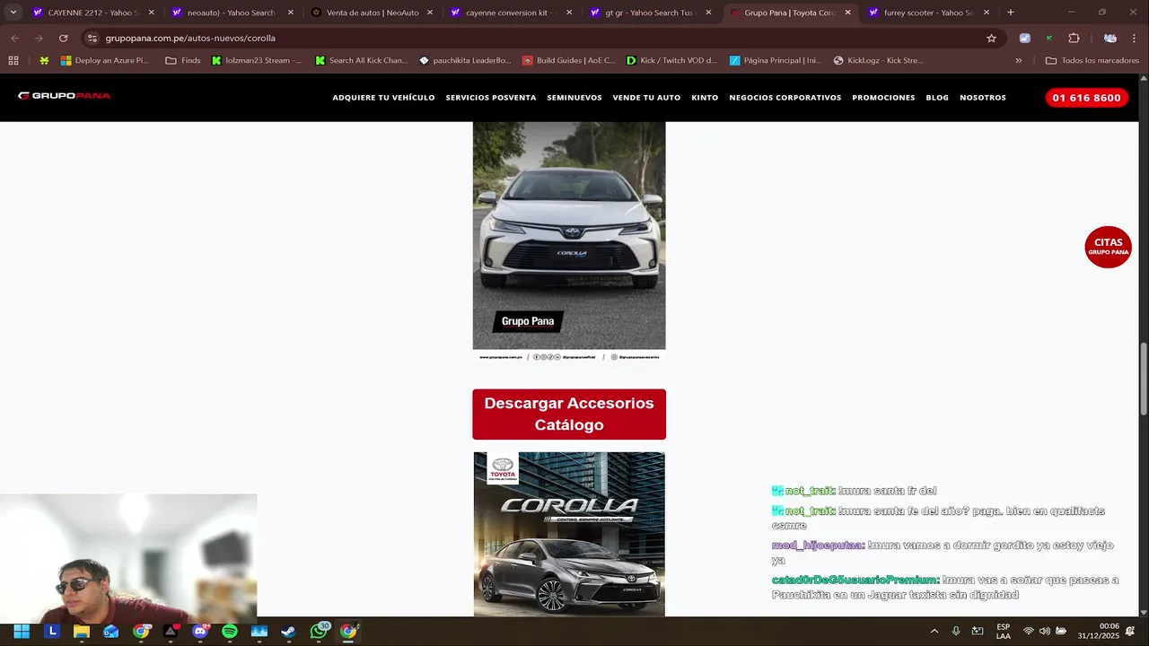Open Chrome three-dot menu
The height and width of the screenshot is (646, 1149).
(1135, 39)
